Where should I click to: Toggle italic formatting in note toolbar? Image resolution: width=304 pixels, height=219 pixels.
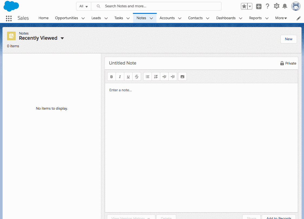tap(120, 77)
